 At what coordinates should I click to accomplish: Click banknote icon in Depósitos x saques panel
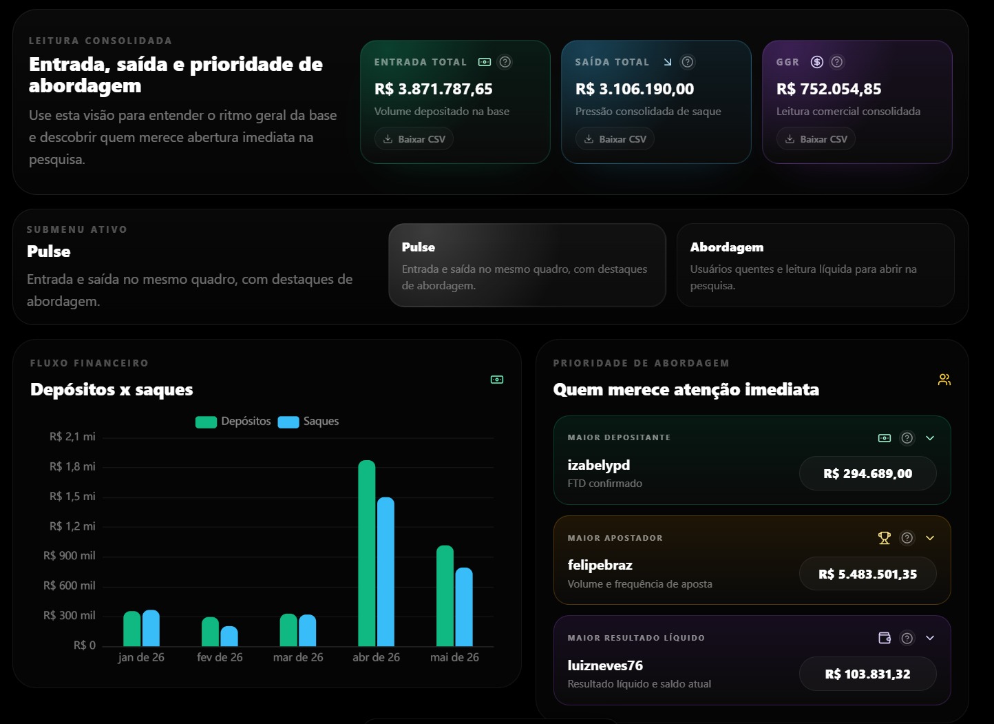(x=497, y=380)
